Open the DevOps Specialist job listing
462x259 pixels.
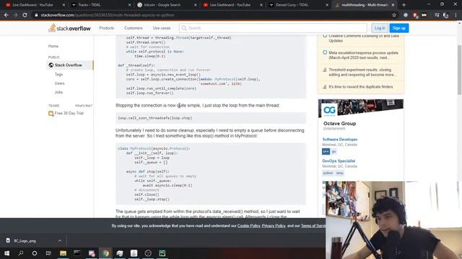click(x=339, y=161)
